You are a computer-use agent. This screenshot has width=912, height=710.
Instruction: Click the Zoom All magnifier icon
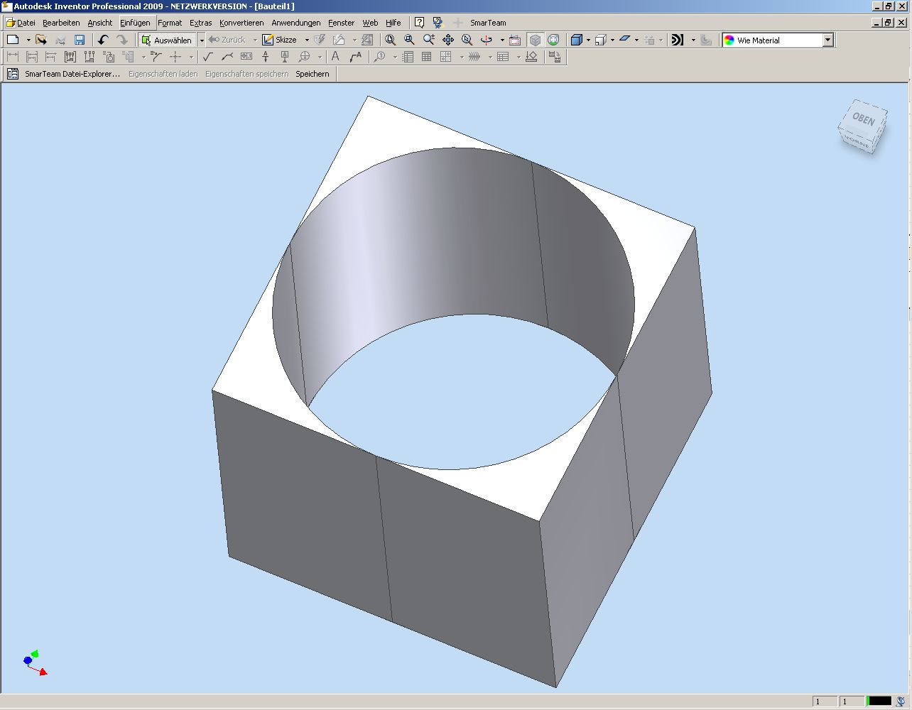click(x=390, y=40)
